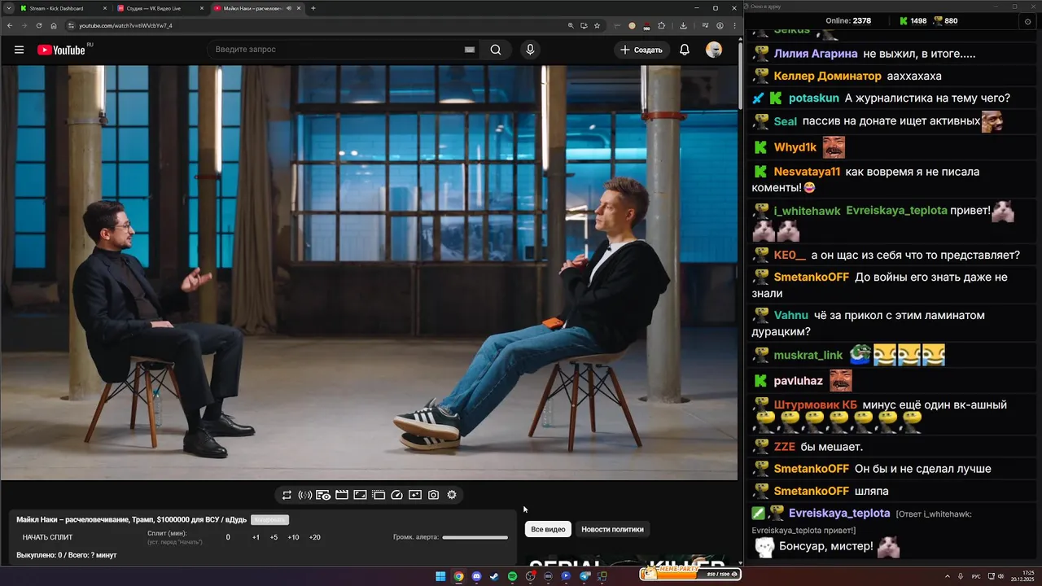Switch to the Студия — VK Видео Live tab

159,8
